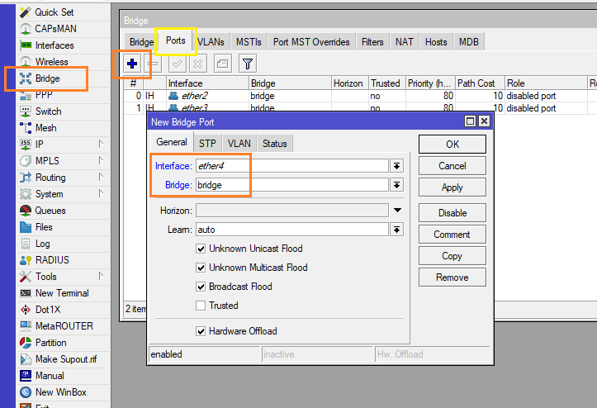Screen dimensions: 597x408
Task: Switch to the VLANs tab
Action: point(211,42)
